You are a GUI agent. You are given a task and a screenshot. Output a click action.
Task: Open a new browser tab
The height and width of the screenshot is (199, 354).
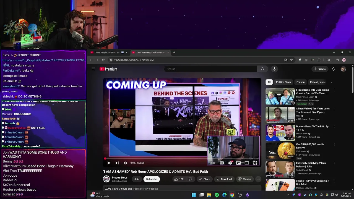(174, 53)
